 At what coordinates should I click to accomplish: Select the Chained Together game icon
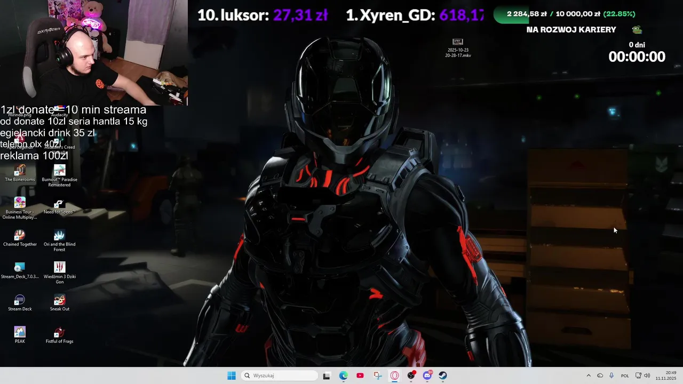click(20, 238)
